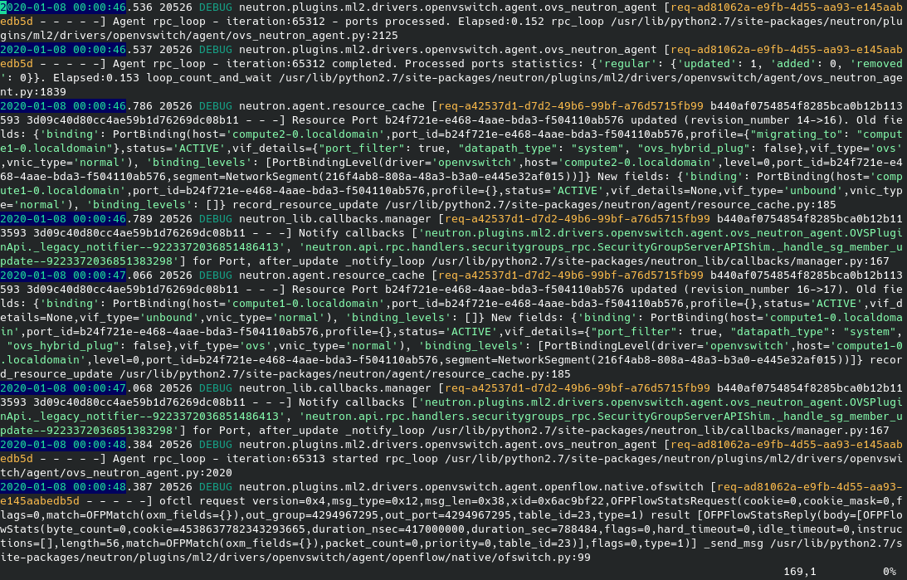Click the timestamp ending in 00:00:46.536
The image size is (907, 580).
tap(76, 7)
